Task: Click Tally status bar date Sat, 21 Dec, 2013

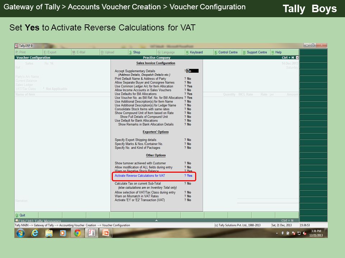Action: click(282, 225)
